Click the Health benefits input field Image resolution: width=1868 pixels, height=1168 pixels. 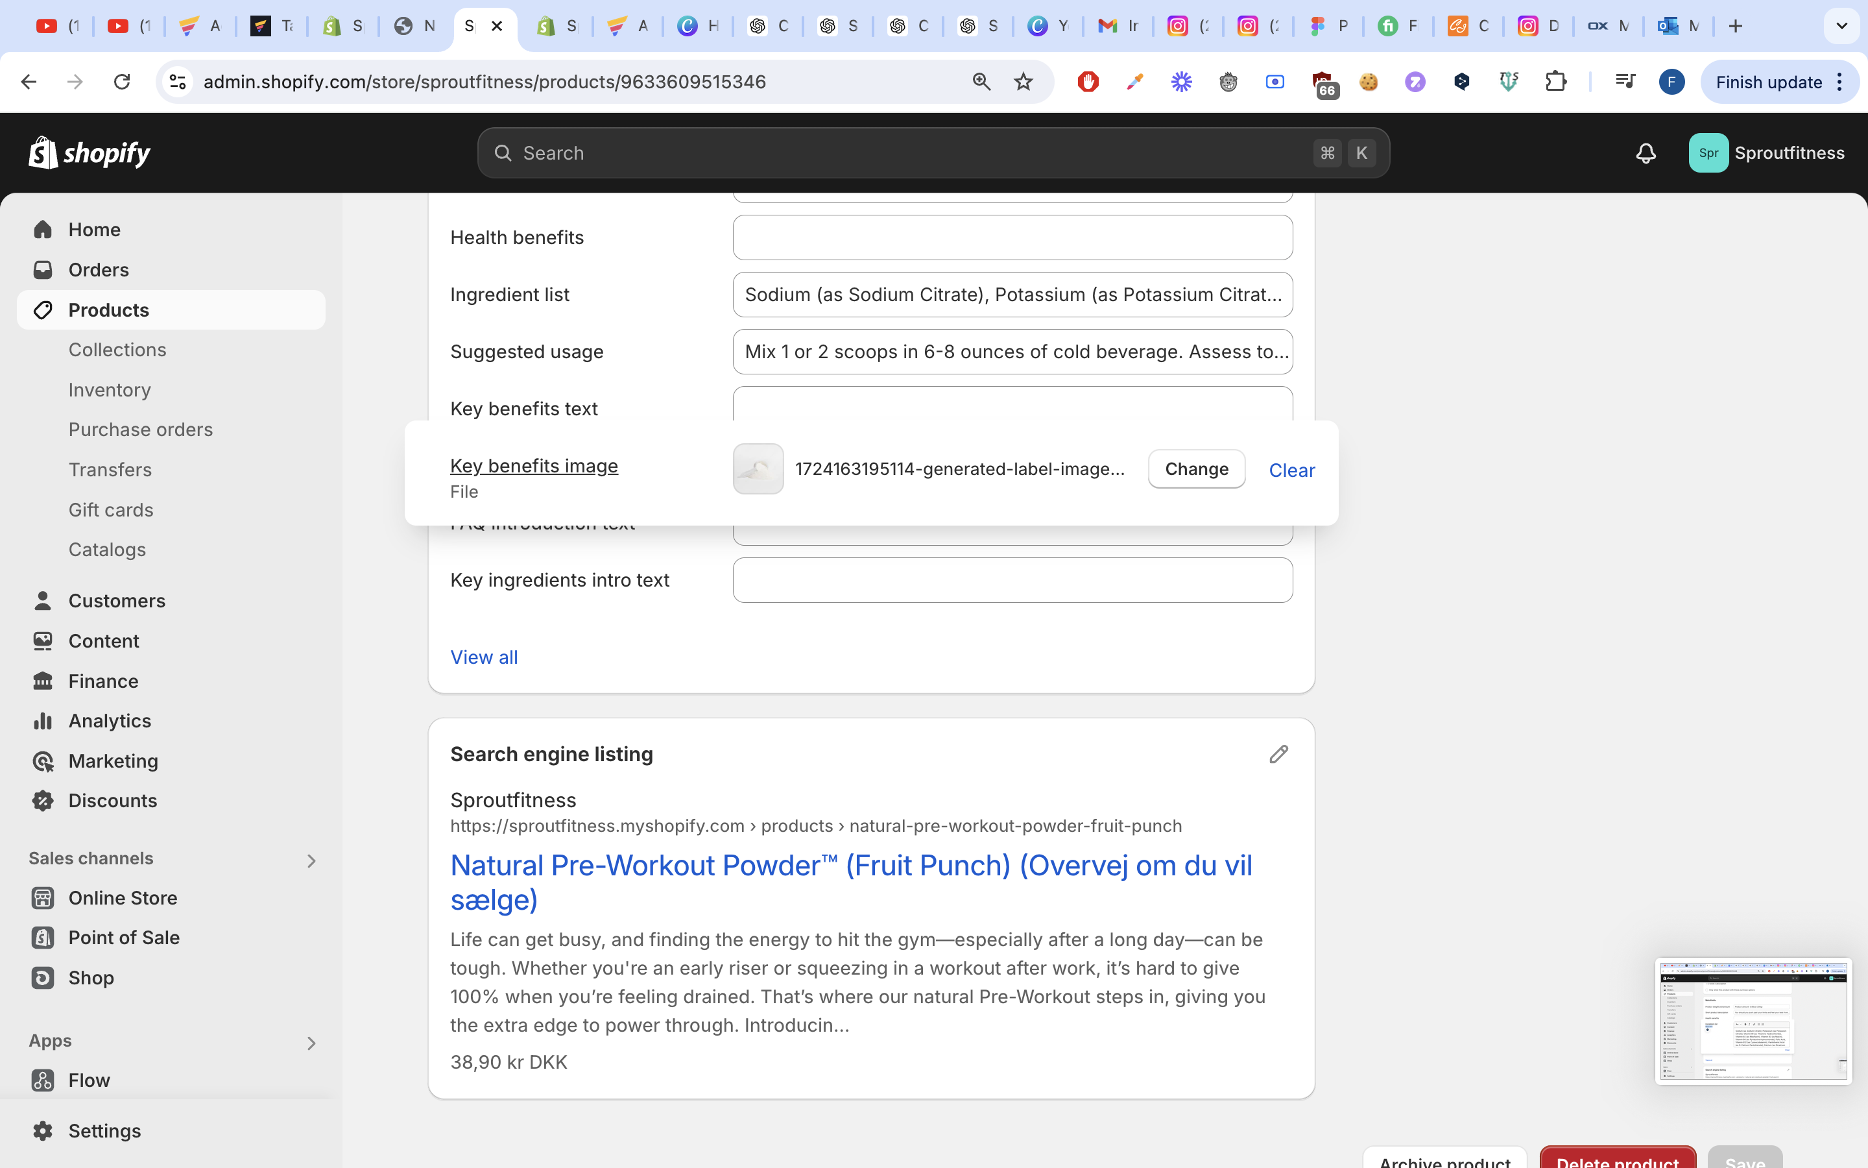coord(1012,238)
